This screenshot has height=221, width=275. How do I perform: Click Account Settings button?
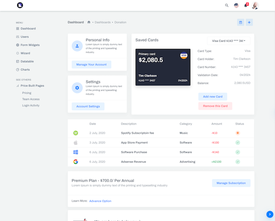[x=88, y=106]
